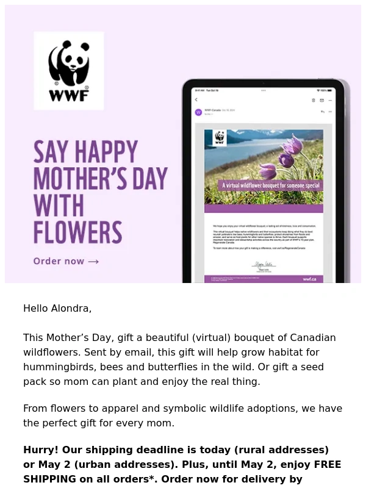Image resolution: width=366 pixels, height=488 pixels.
Task: Select the WWF-Canada sender name on the tablet
Action: 212,110
